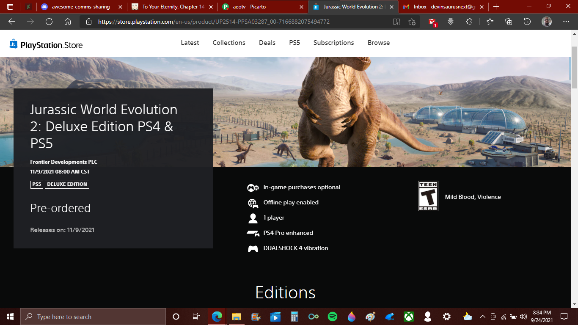578x325 pixels.
Task: Open the Extensions puzzle menu
Action: (469, 22)
